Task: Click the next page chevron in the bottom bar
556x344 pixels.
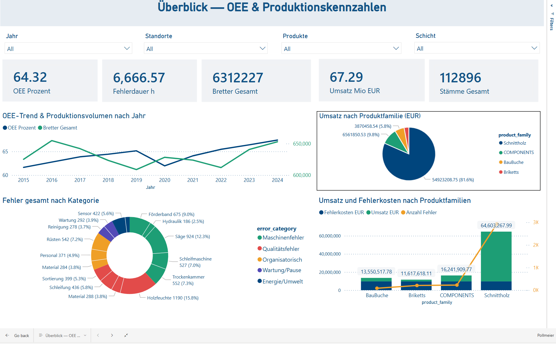Action: coord(112,335)
